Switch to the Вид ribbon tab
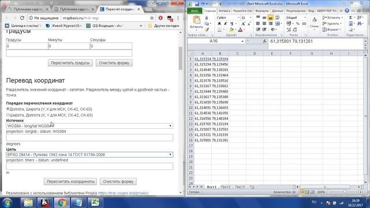This screenshot has width=370, height=208. coord(311,11)
